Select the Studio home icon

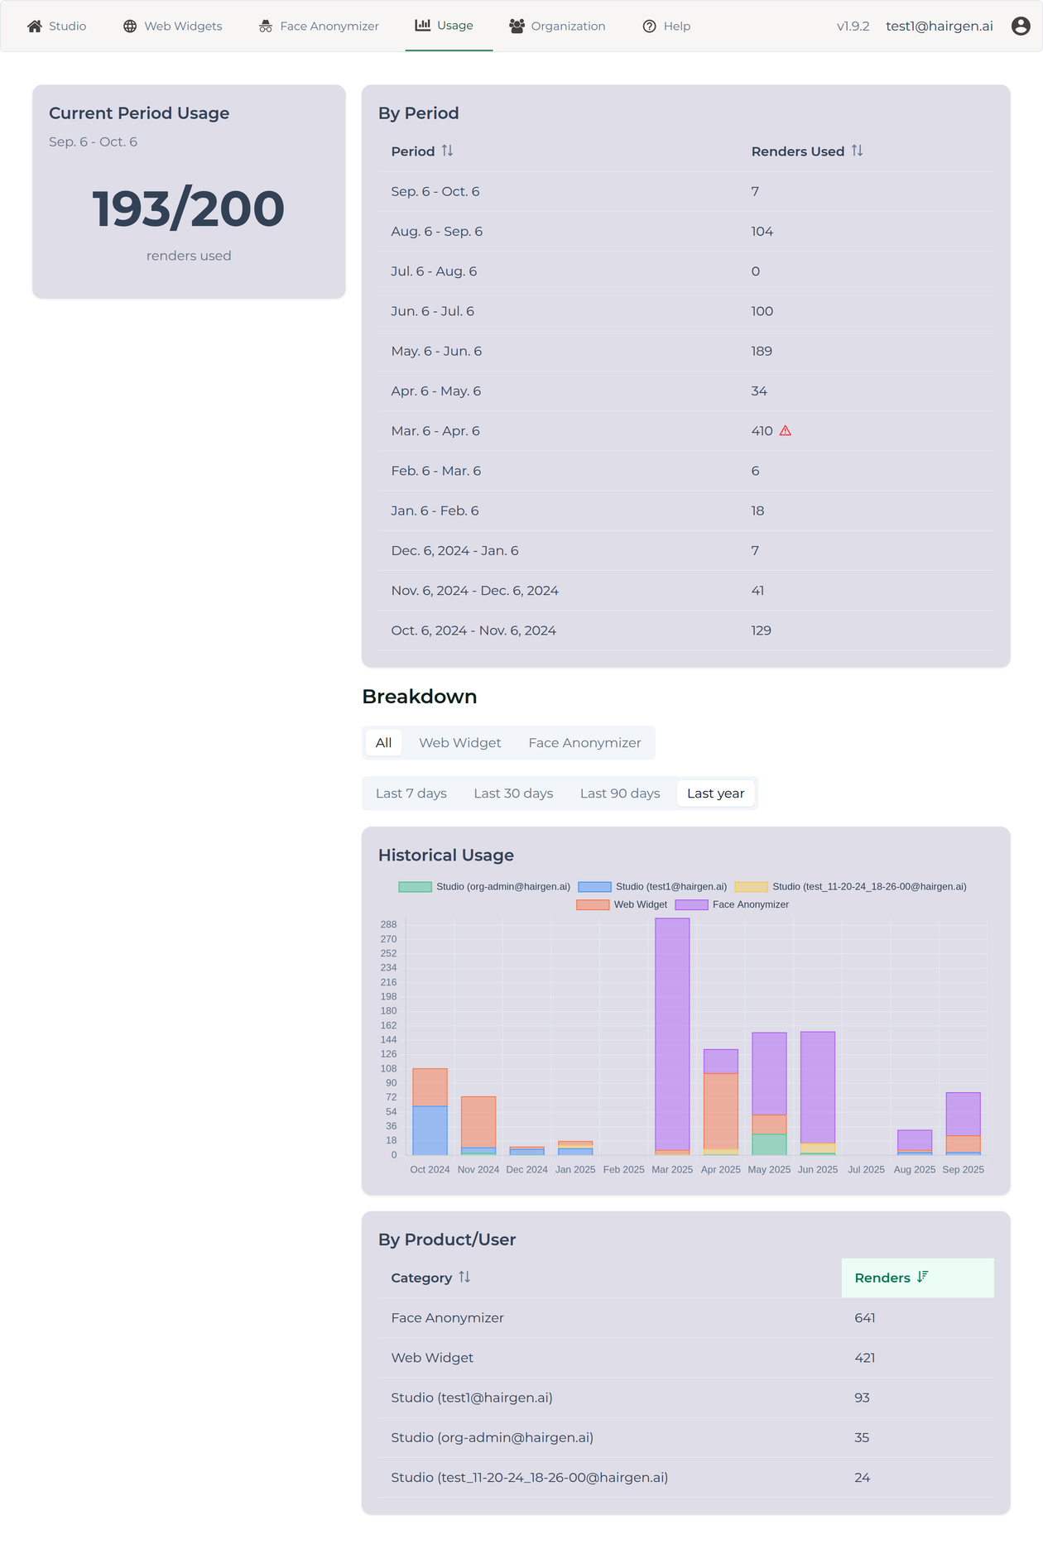point(33,26)
